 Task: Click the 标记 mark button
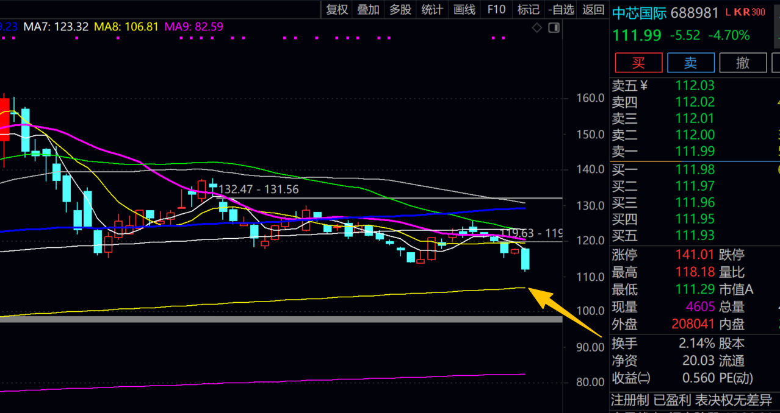click(x=529, y=9)
